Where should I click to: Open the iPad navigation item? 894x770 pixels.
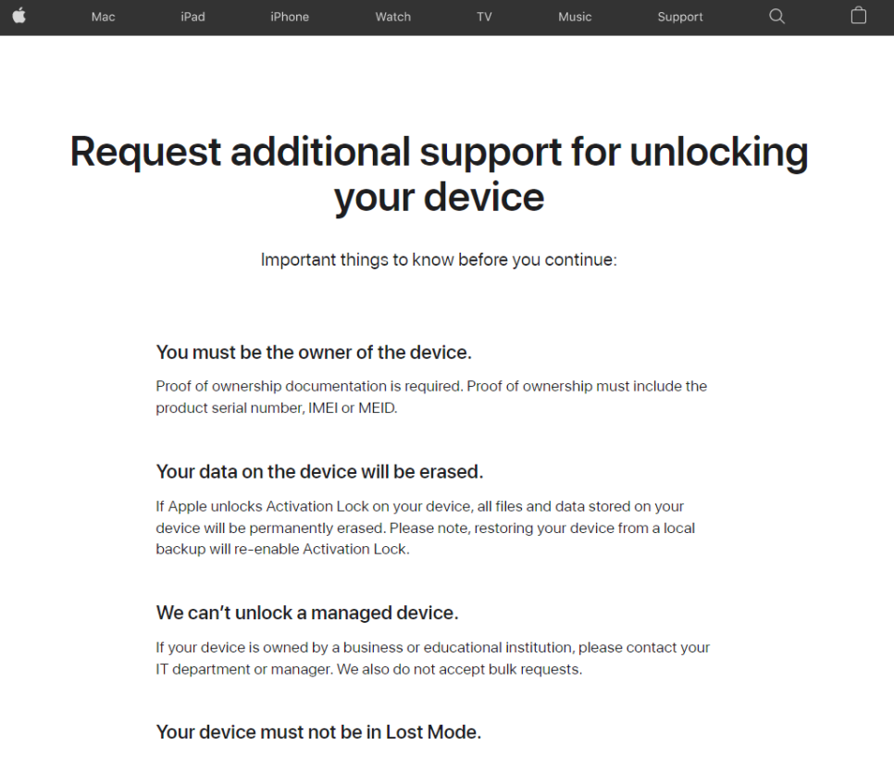tap(192, 17)
